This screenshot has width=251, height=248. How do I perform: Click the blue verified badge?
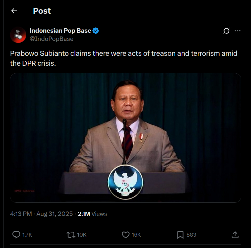pyautogui.click(x=96, y=31)
